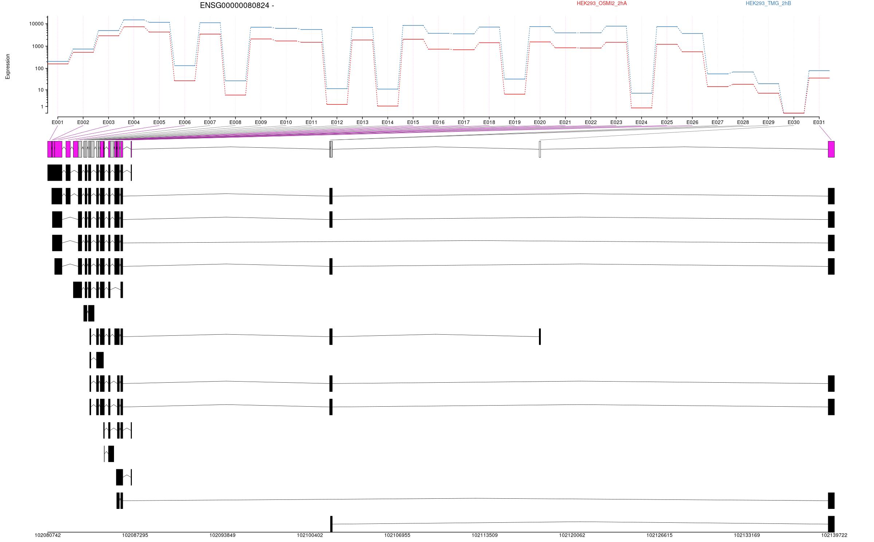Click genomic coordinate 102080742

tap(48, 535)
